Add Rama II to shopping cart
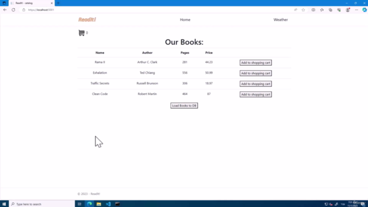368x207 pixels. 255,63
